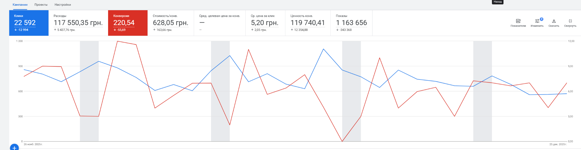Select the Стоимость/конв. metric card
This screenshot has width=581, height=150.
click(170, 23)
